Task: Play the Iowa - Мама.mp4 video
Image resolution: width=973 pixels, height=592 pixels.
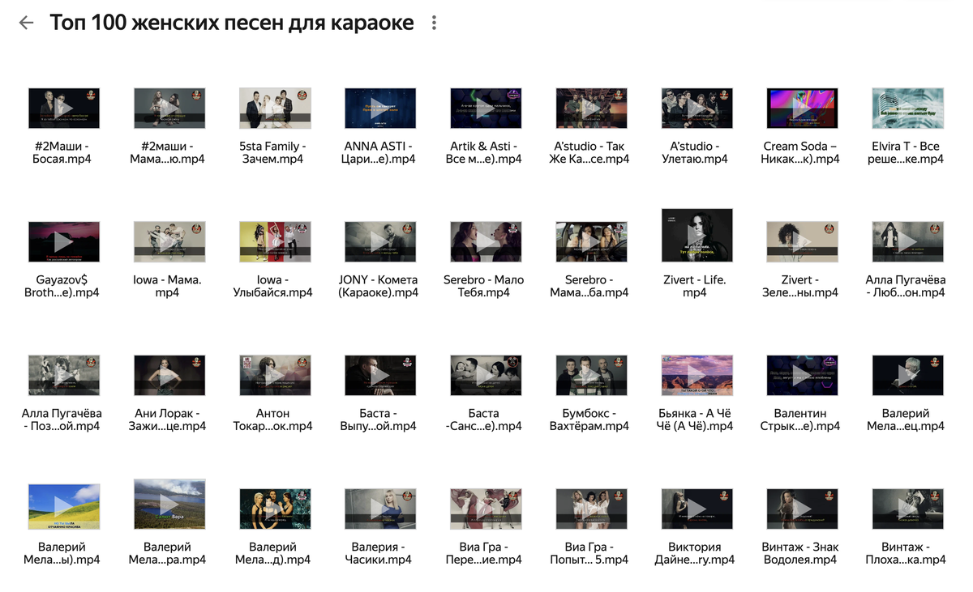Action: click(169, 241)
